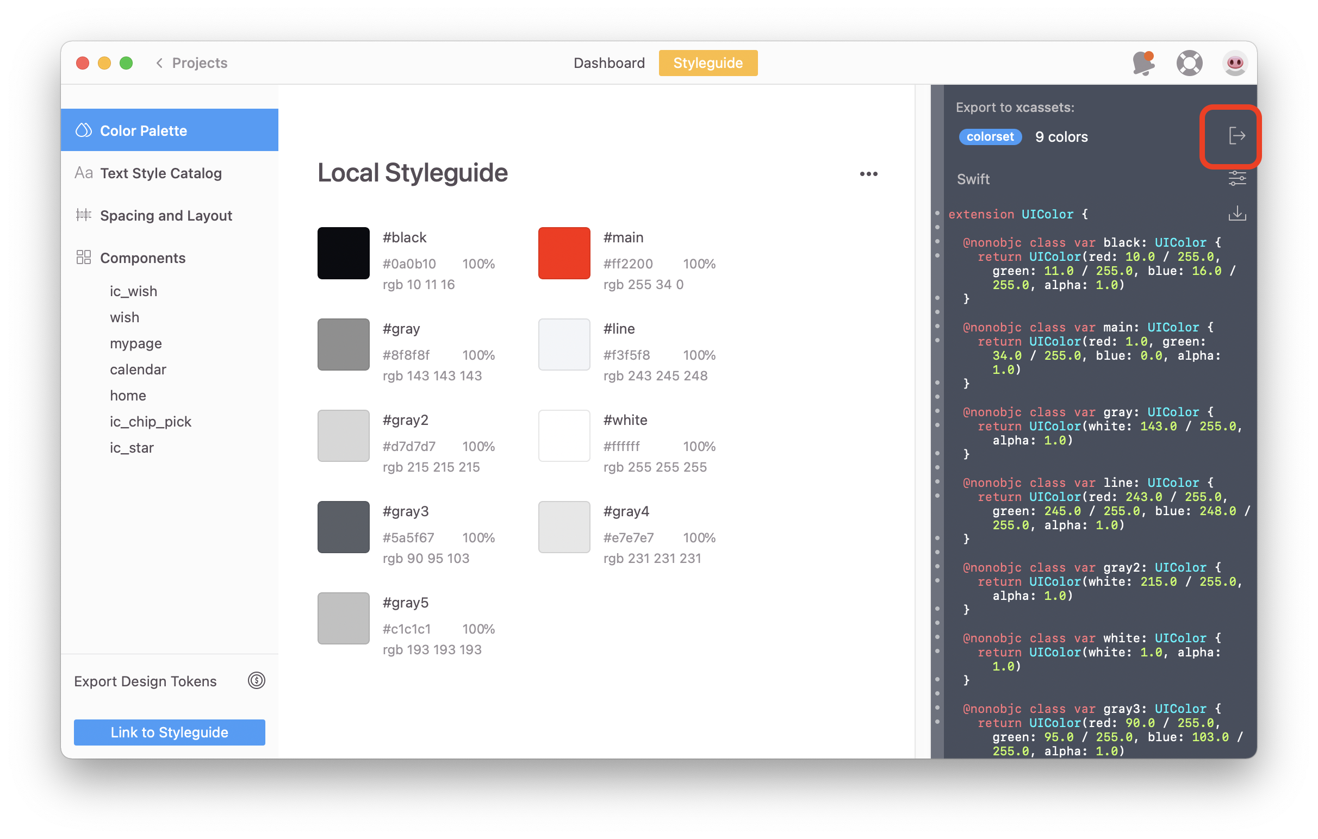Select the calendar component

(138, 370)
